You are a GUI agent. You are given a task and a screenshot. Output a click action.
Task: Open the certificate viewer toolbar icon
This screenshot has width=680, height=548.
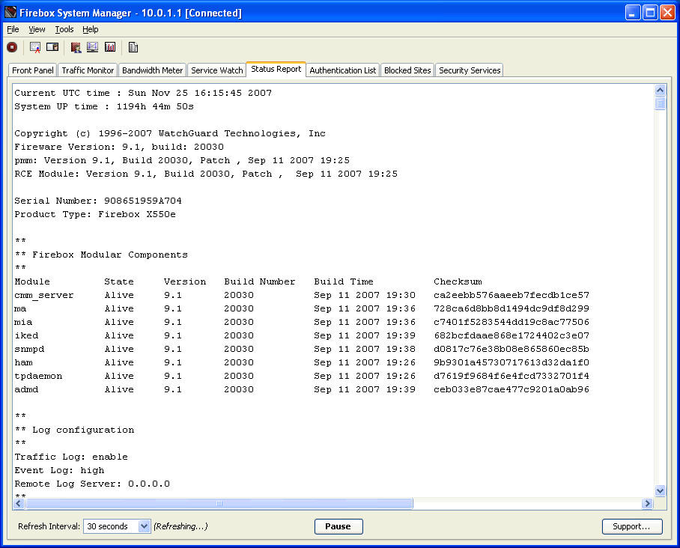(x=35, y=47)
